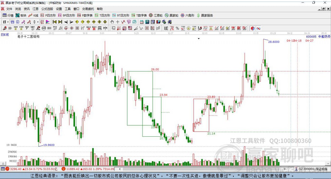Screen dimensions: 331x179
Task: Click the first yellow diamond left-arrow icon
Action: [77, 22]
